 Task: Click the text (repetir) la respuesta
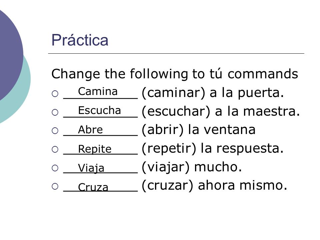212,148
